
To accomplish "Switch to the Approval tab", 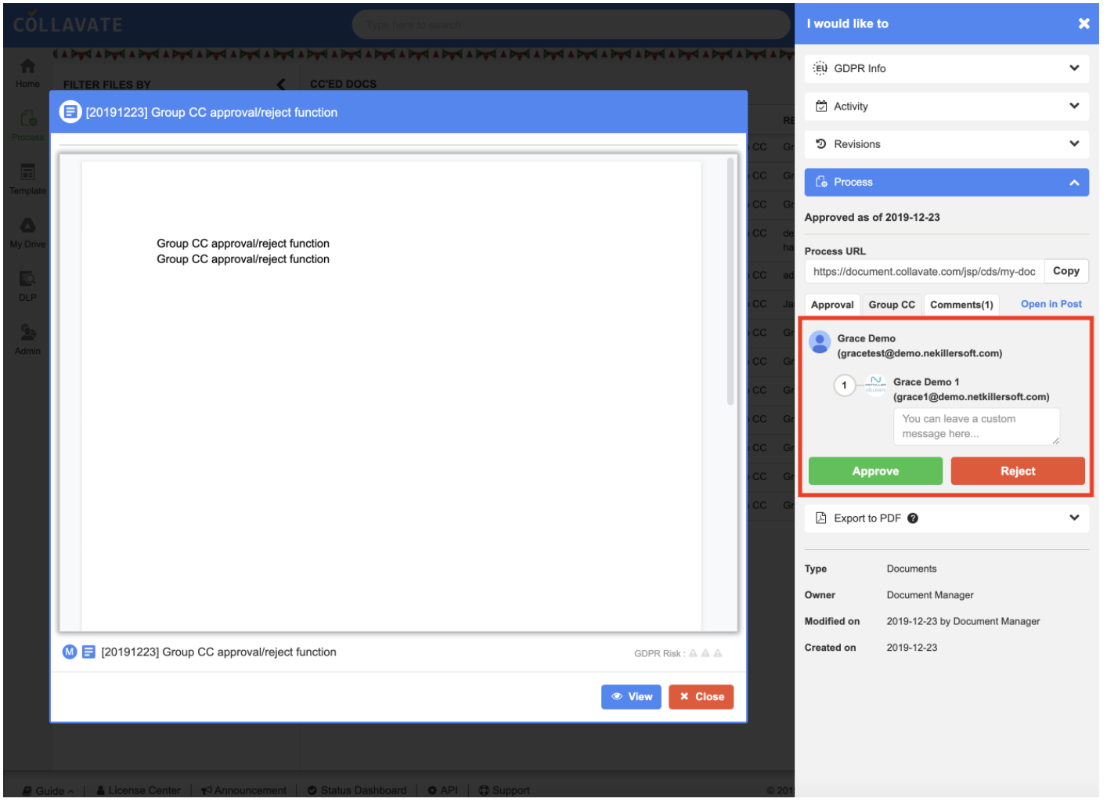I will pyautogui.click(x=832, y=305).
